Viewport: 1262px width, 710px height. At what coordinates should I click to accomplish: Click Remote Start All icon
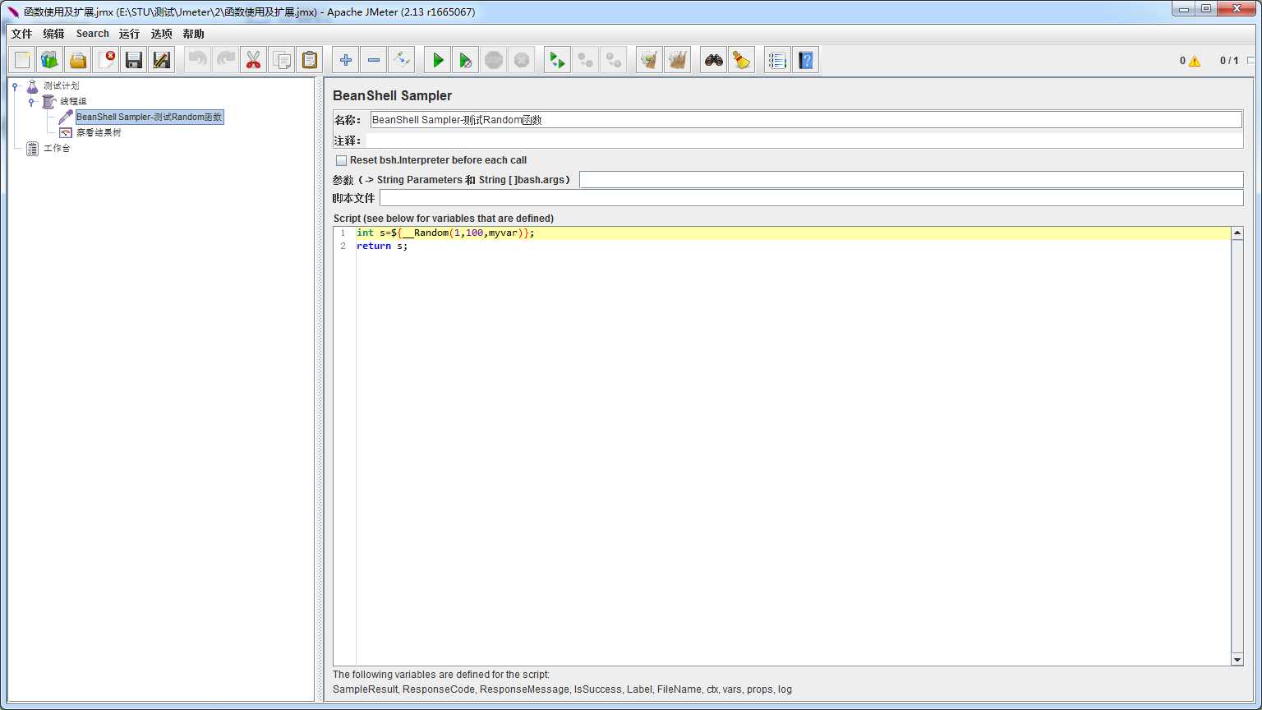[558, 60]
